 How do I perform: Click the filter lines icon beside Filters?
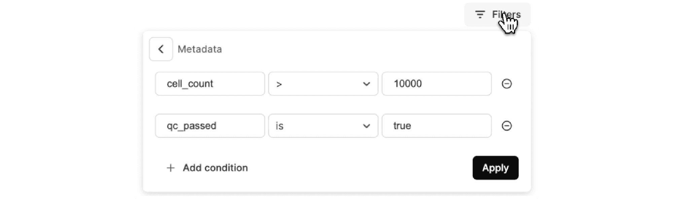point(480,14)
